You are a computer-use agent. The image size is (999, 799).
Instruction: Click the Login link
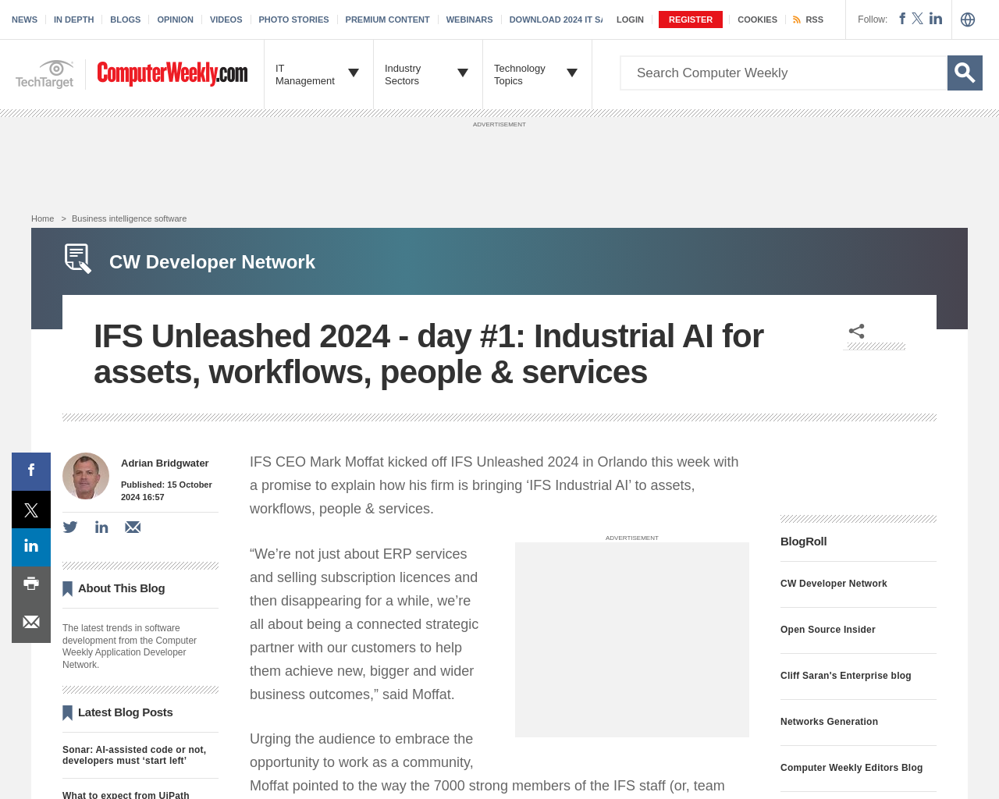(630, 20)
